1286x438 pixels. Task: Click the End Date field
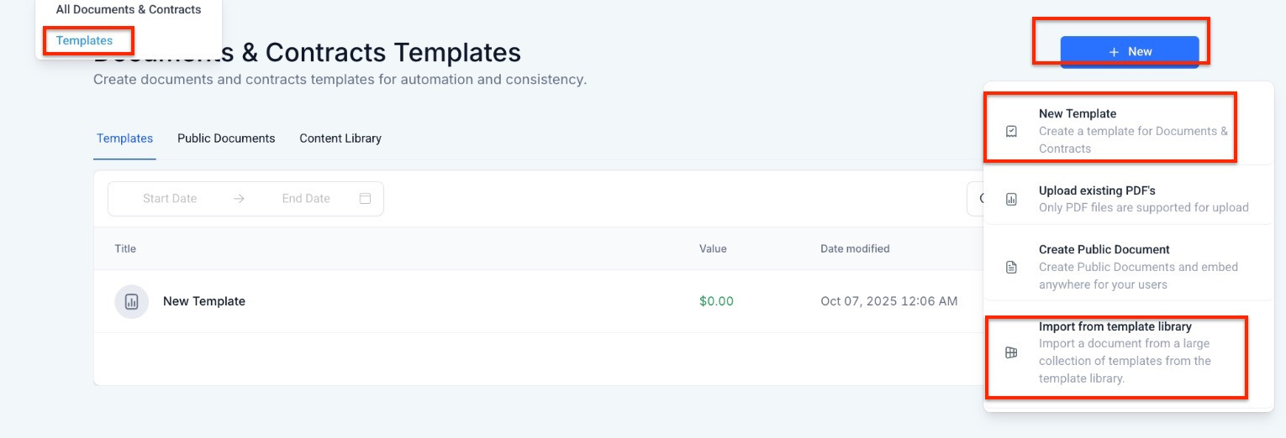pyautogui.click(x=306, y=199)
